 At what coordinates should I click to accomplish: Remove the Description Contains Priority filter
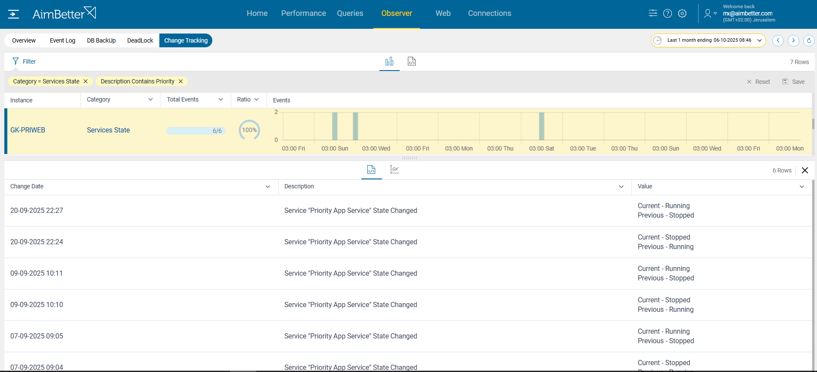(x=181, y=81)
